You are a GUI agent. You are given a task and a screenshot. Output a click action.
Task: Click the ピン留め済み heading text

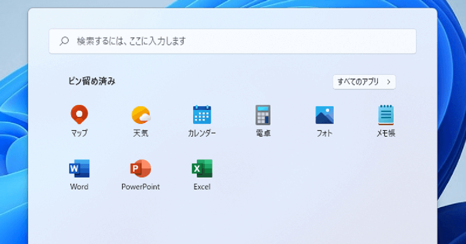coord(92,81)
